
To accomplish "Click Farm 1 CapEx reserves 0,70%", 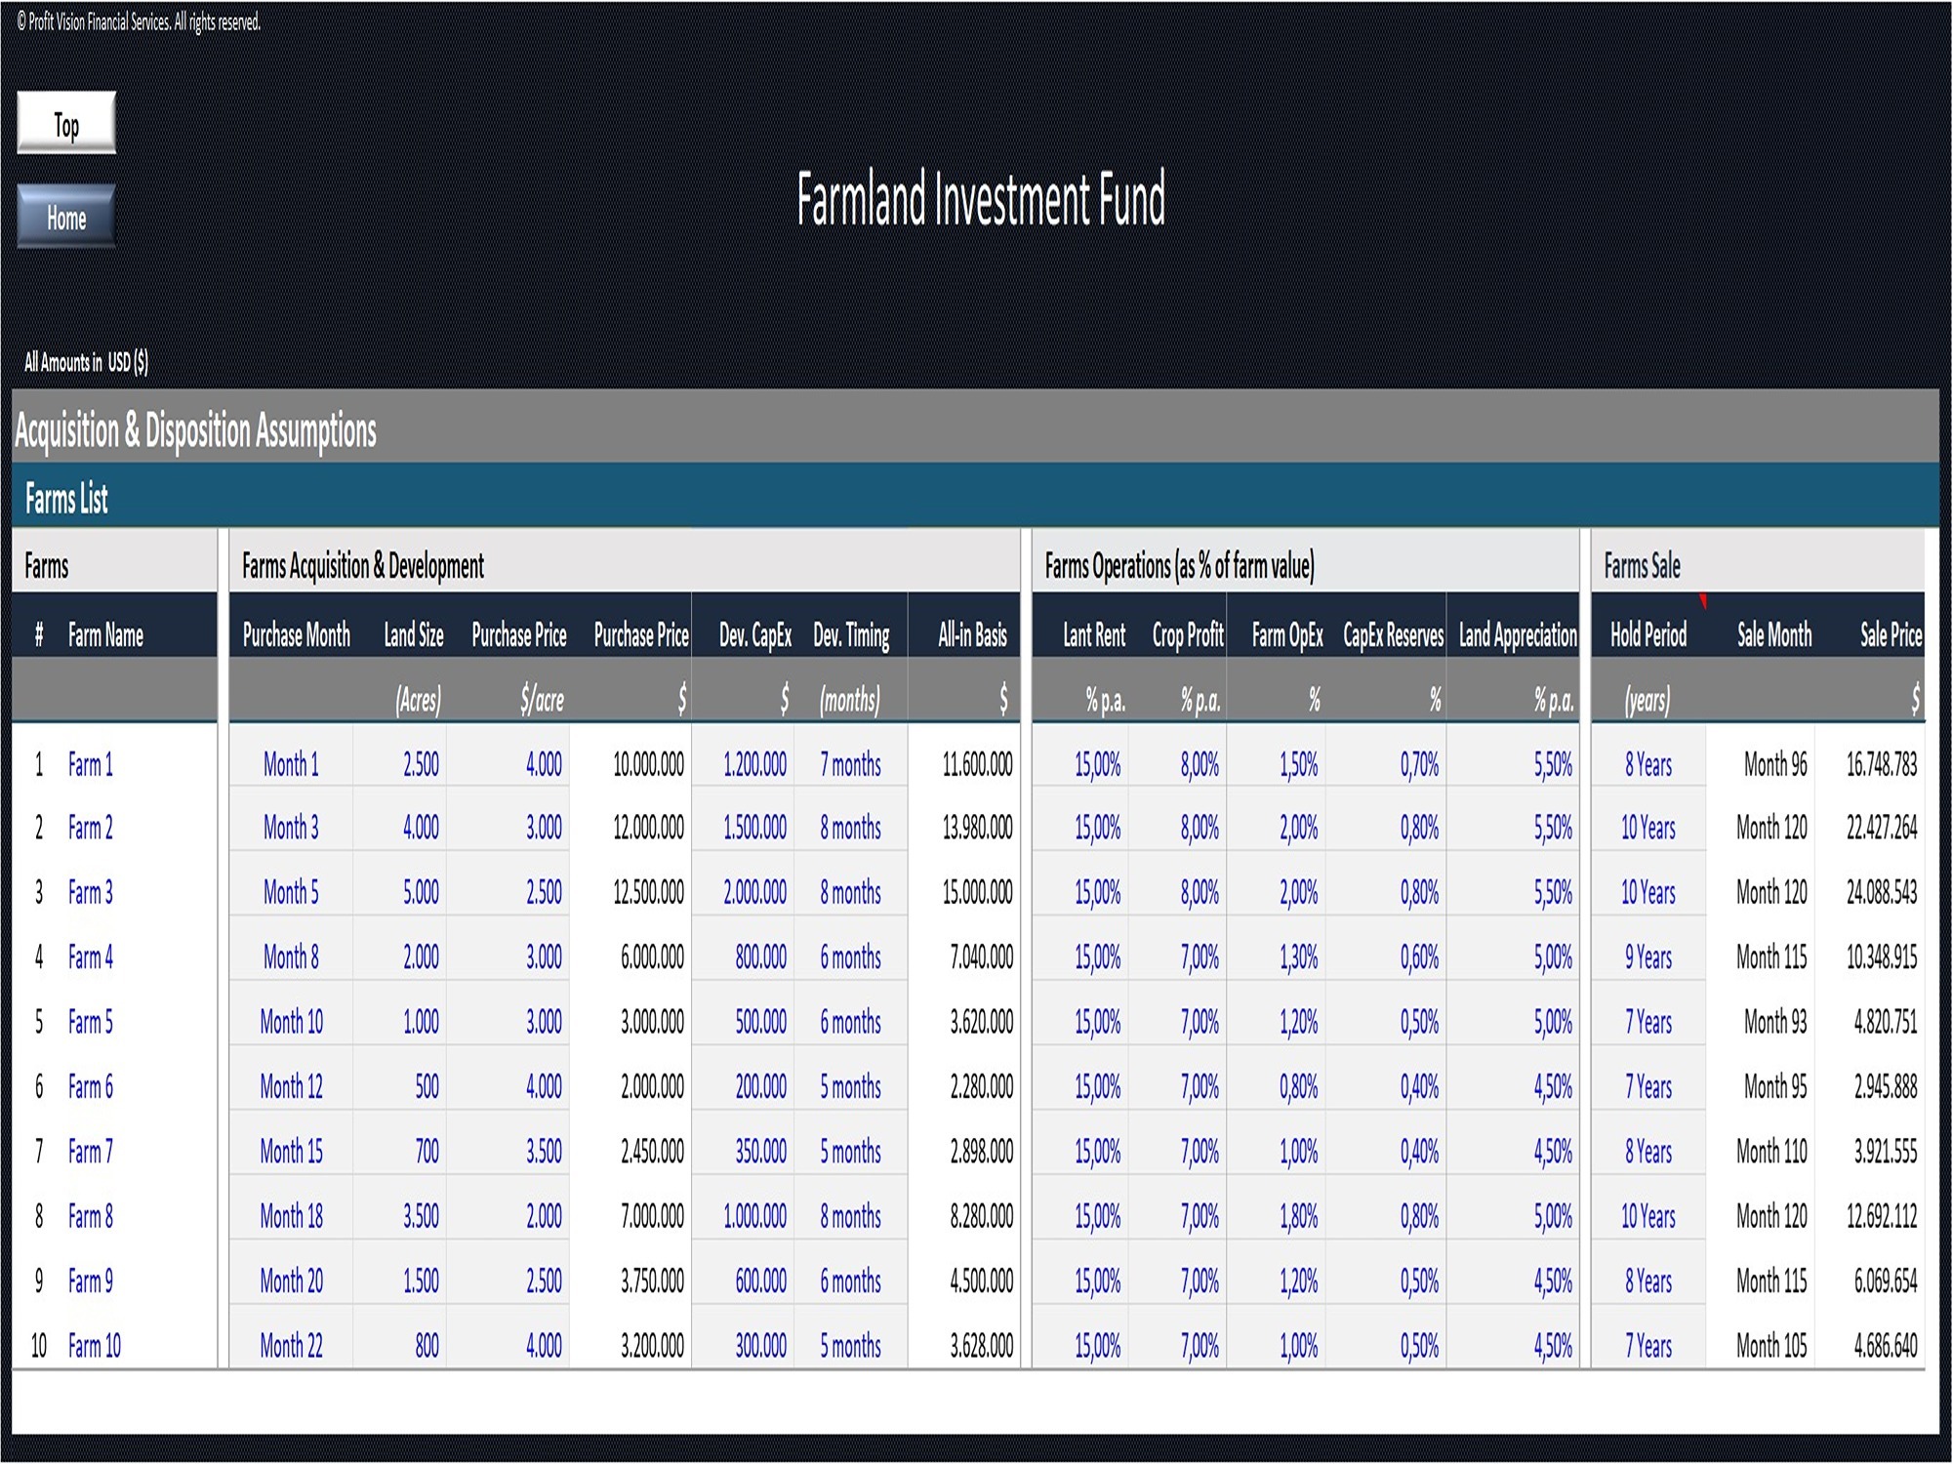I will (1419, 764).
